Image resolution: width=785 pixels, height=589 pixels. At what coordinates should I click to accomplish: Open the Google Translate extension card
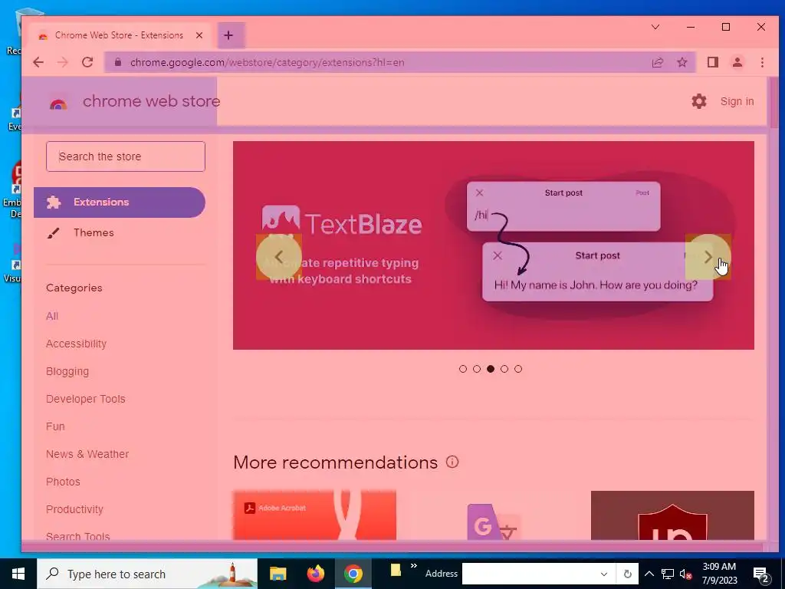tap(493, 515)
